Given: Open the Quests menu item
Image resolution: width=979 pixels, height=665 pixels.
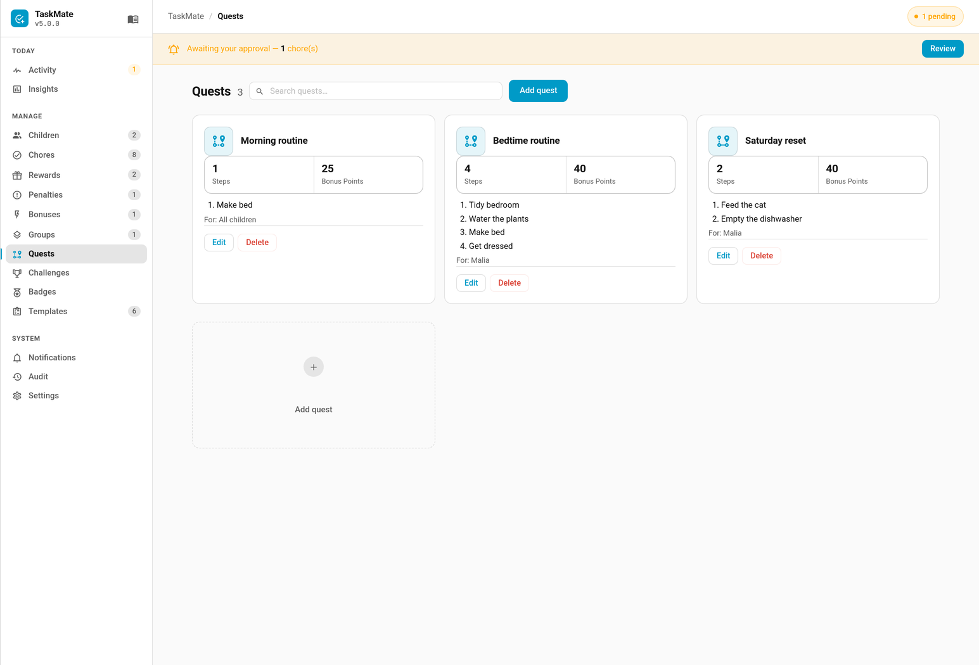Looking at the screenshot, I should [x=77, y=254].
